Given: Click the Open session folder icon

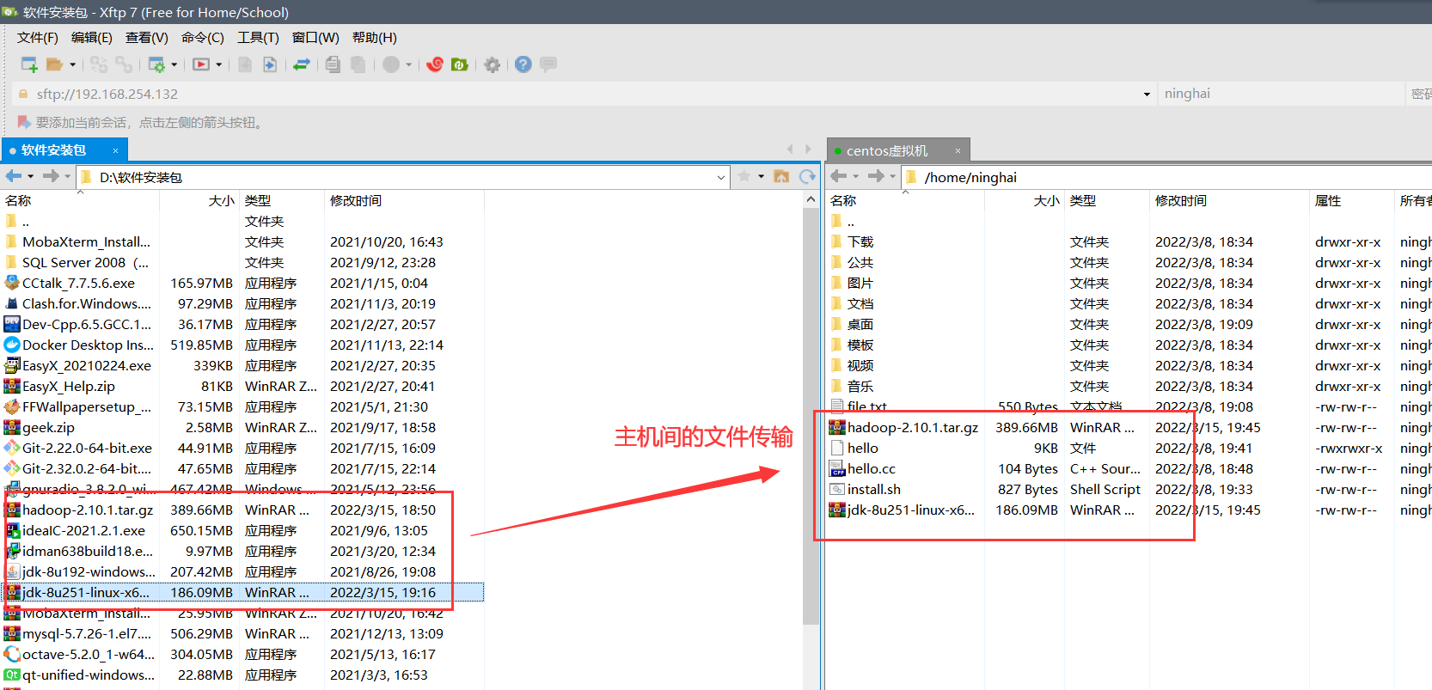Looking at the screenshot, I should (x=55, y=64).
